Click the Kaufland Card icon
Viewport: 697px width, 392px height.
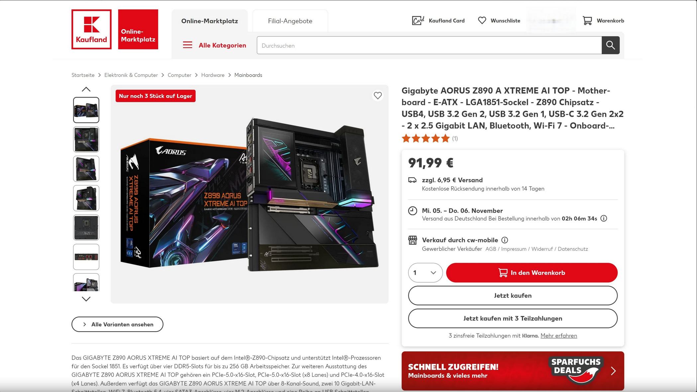coord(418,21)
